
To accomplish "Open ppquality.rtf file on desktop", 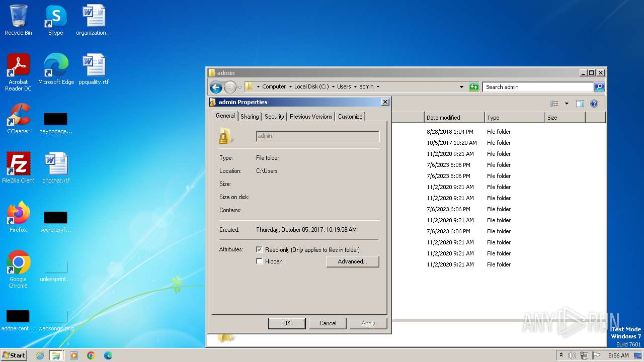I will click(94, 69).
